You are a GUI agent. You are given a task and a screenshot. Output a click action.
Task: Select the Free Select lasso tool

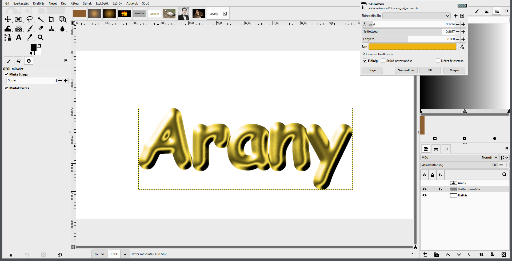pyautogui.click(x=30, y=19)
